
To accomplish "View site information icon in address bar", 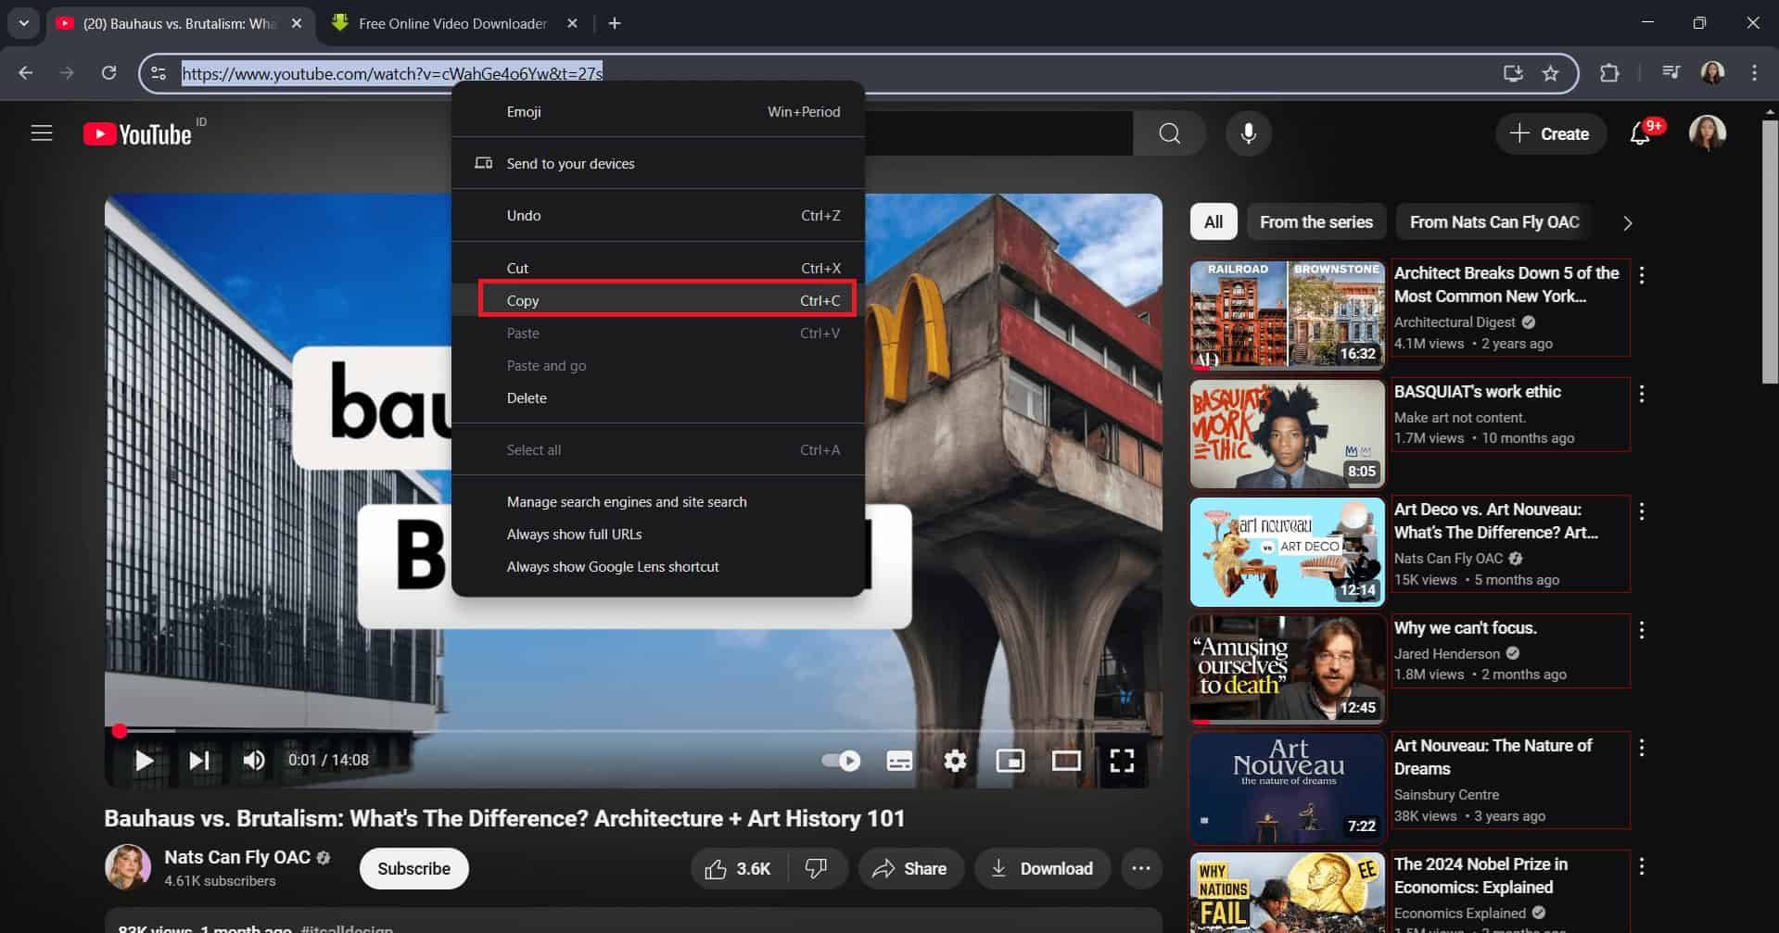I will point(159,73).
